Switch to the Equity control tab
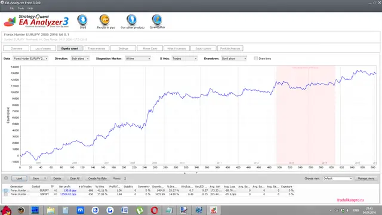382x215 pixels. [x=204, y=48]
